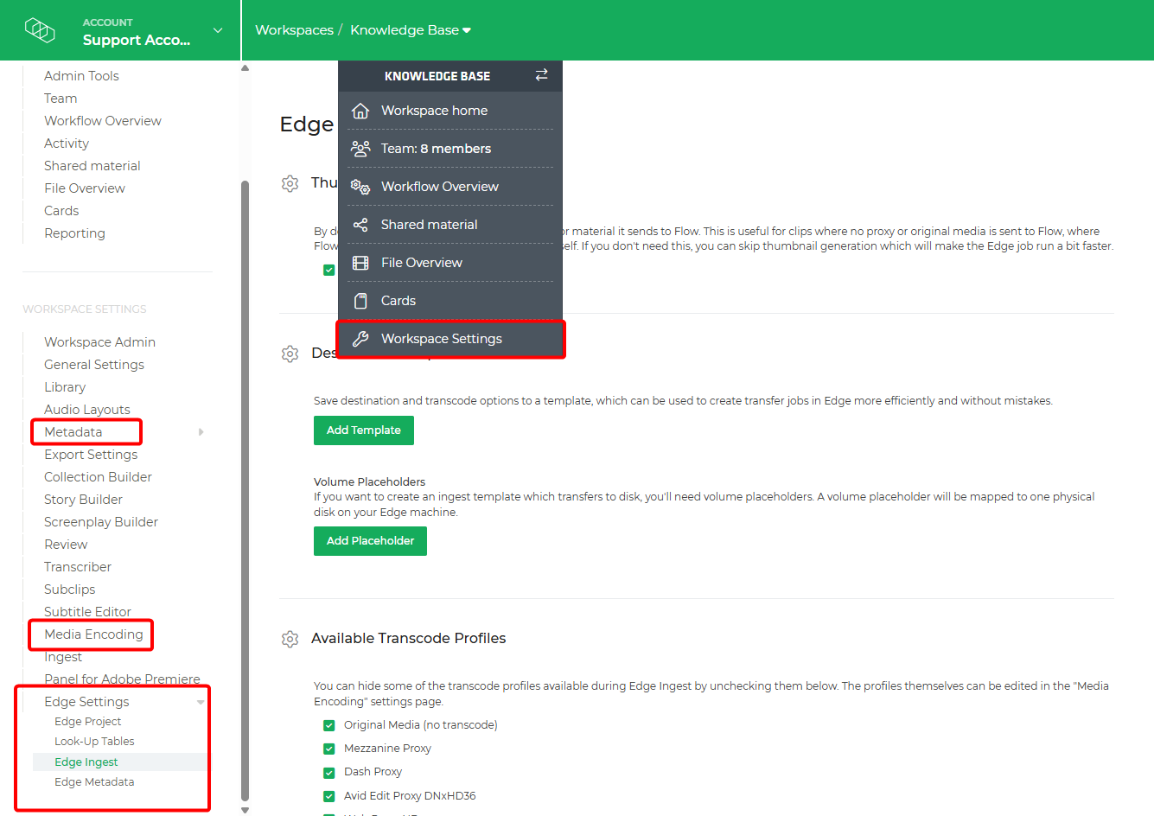Open File Overview using its grid icon

click(x=360, y=262)
